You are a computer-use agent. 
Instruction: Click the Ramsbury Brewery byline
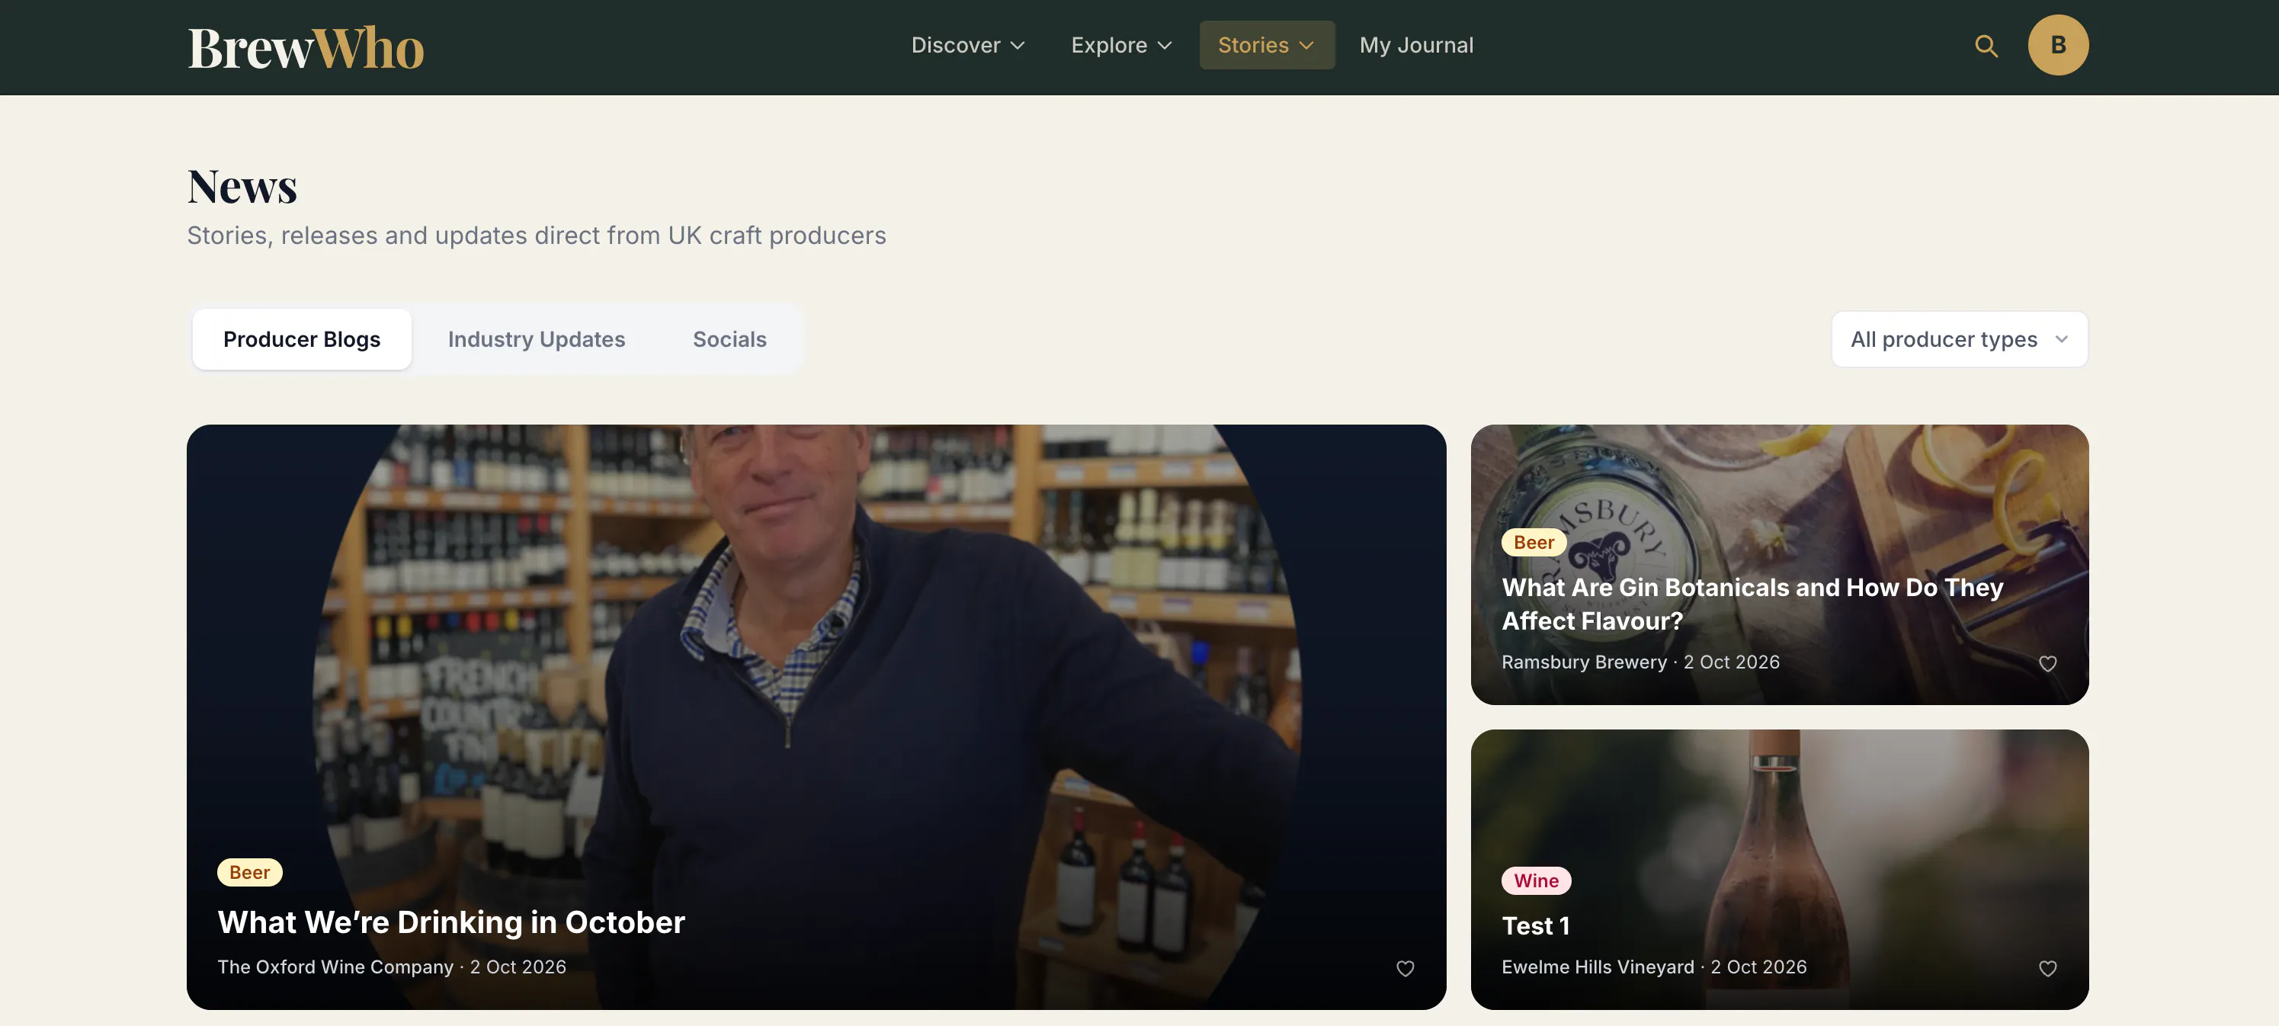click(x=1584, y=662)
